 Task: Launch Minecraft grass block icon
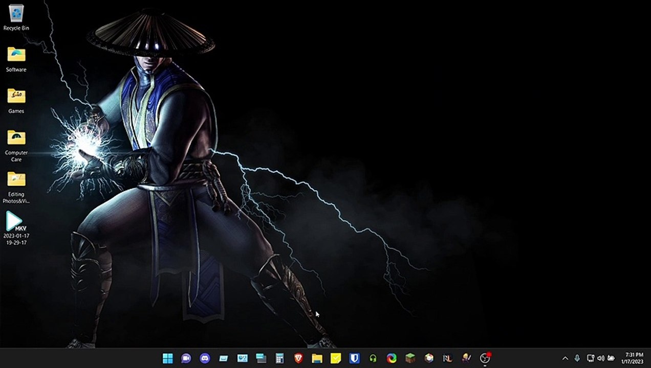pos(410,358)
